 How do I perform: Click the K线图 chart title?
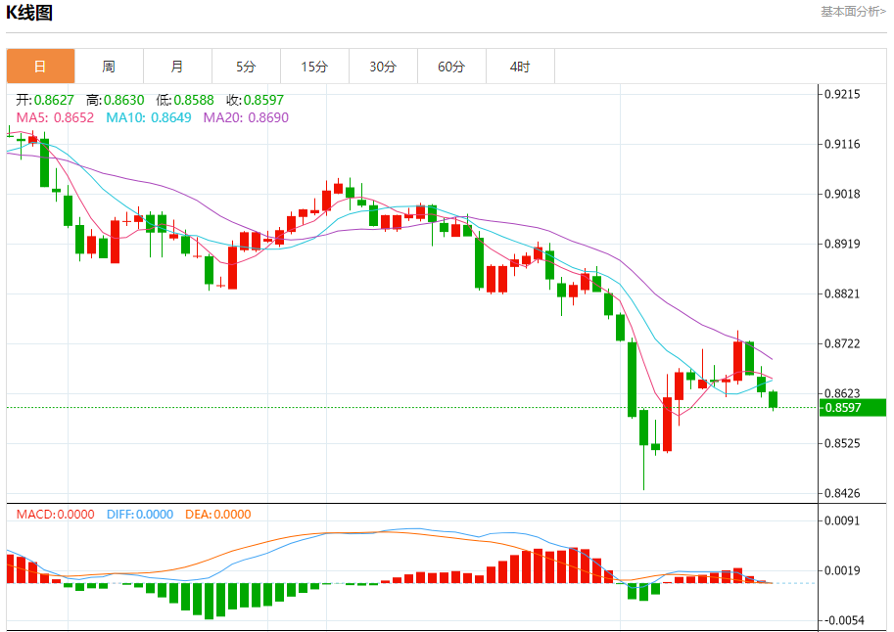pos(29,13)
